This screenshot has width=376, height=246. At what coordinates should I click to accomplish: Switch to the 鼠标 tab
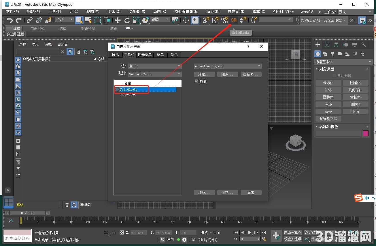pos(115,55)
